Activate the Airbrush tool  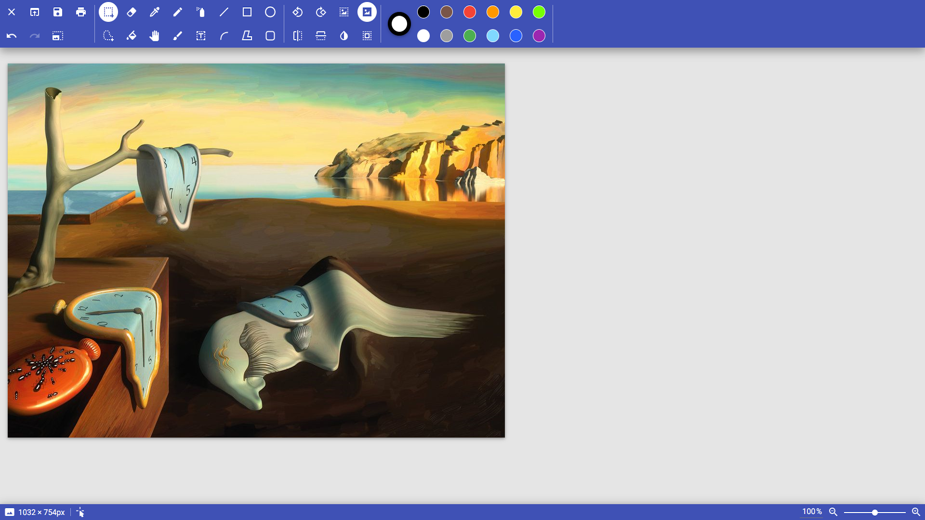point(201,12)
